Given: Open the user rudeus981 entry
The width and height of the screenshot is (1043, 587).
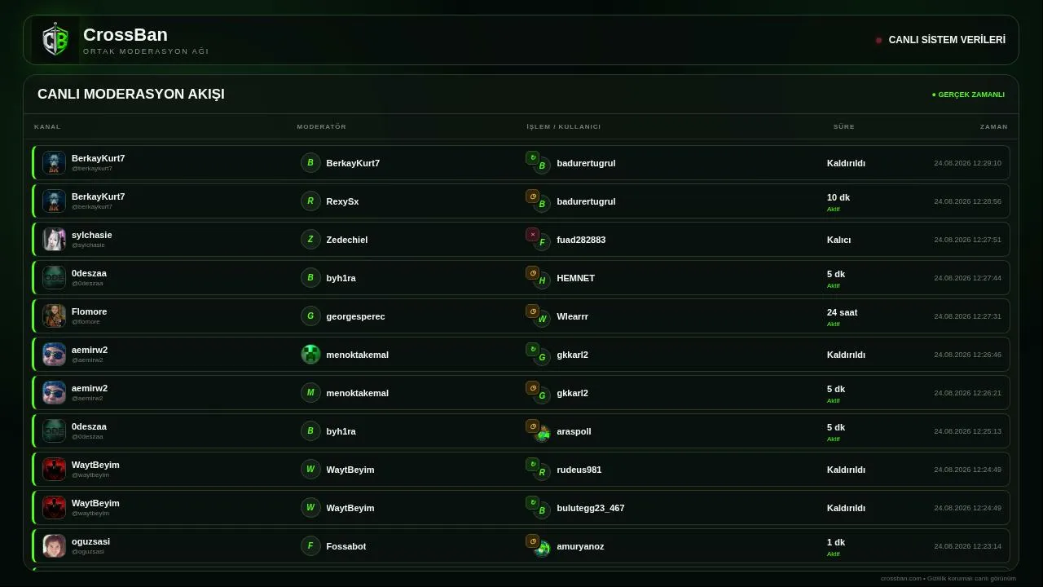Looking at the screenshot, I should click(x=579, y=470).
